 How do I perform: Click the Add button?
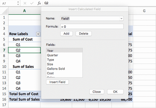66,34
